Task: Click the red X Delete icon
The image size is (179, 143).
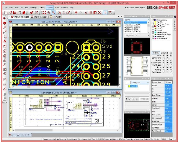Action: point(99,12)
